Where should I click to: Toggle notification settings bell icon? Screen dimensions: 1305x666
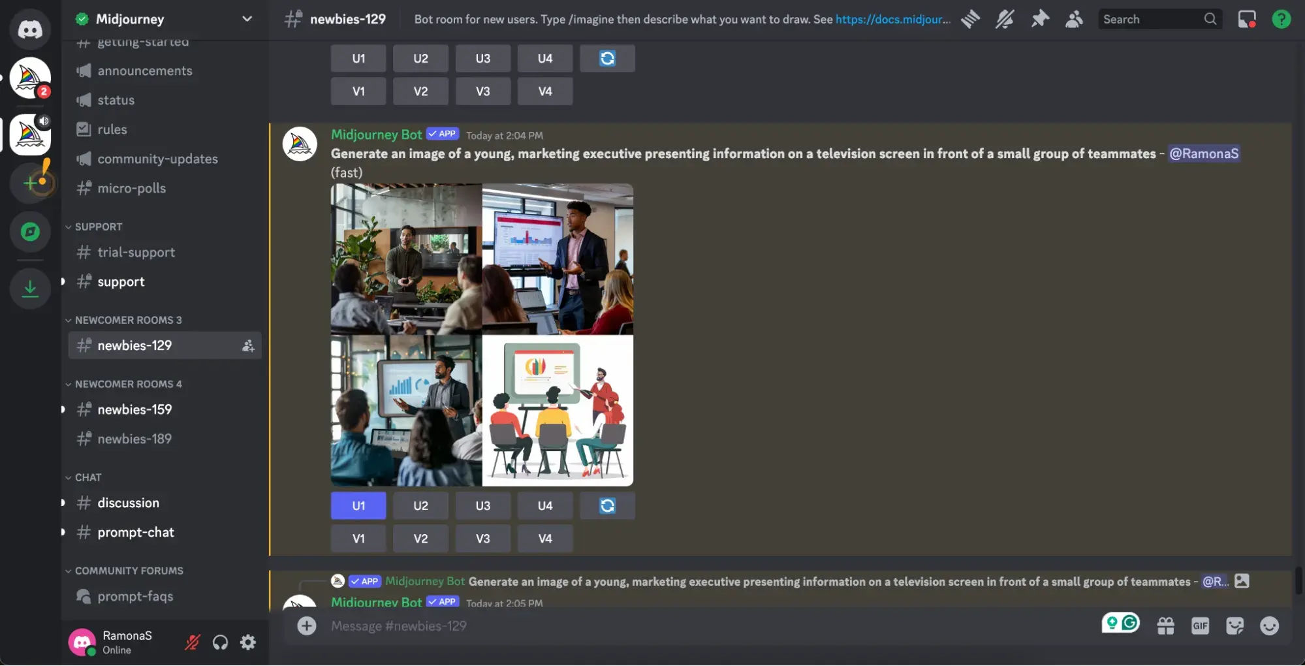pos(1005,19)
